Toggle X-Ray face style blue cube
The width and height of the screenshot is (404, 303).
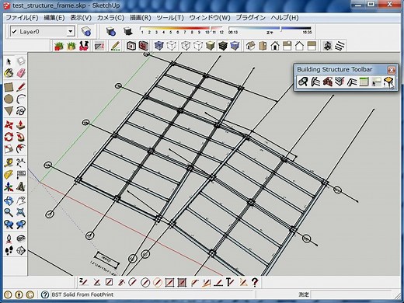(158, 46)
